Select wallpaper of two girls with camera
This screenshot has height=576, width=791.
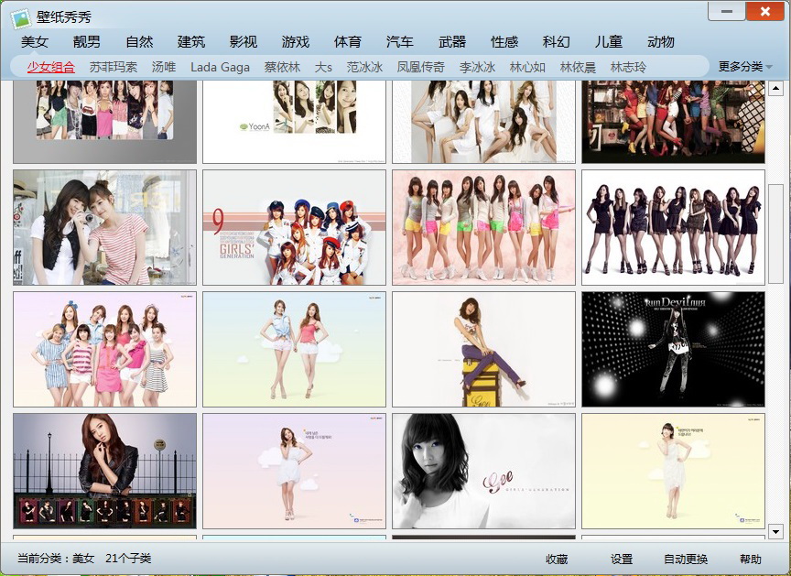pyautogui.click(x=105, y=227)
